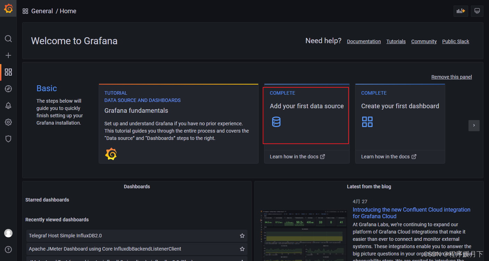
Task: Click the Latest from the blog panel title
Action: click(369, 187)
